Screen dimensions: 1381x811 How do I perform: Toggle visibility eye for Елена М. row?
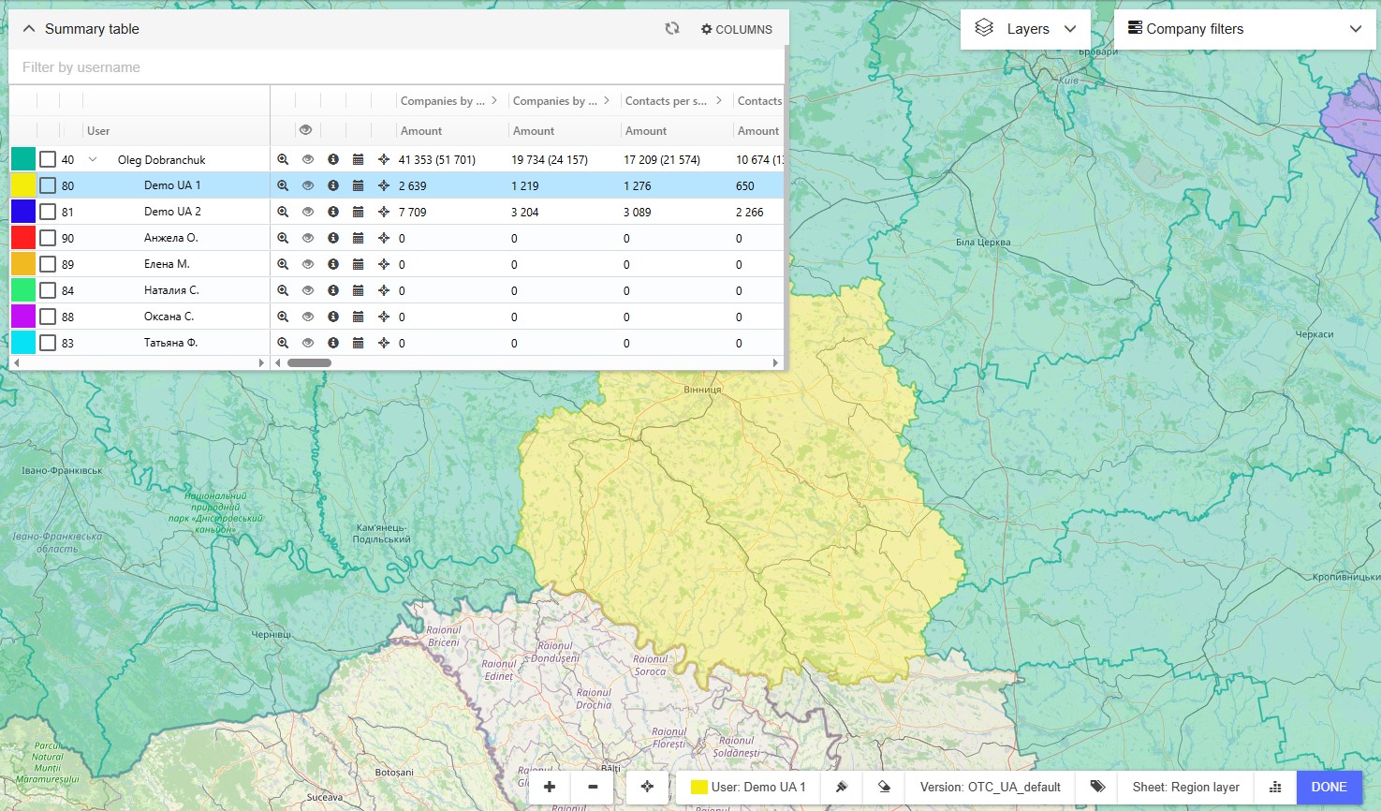coord(307,265)
